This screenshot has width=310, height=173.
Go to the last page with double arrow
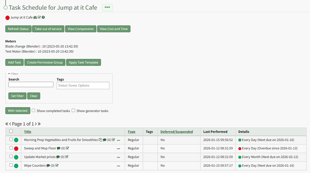39,124
